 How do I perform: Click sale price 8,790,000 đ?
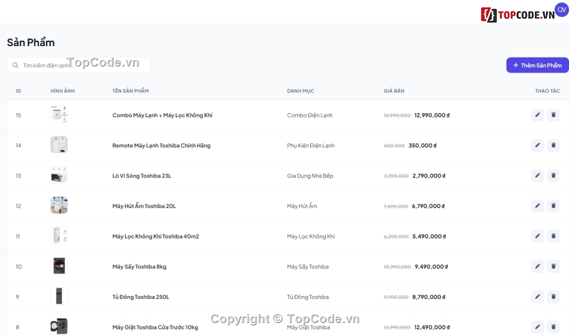tap(429, 297)
